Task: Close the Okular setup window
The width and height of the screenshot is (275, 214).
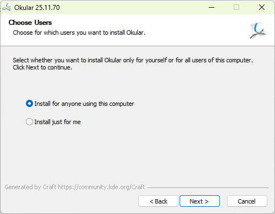Action: pyautogui.click(x=262, y=7)
